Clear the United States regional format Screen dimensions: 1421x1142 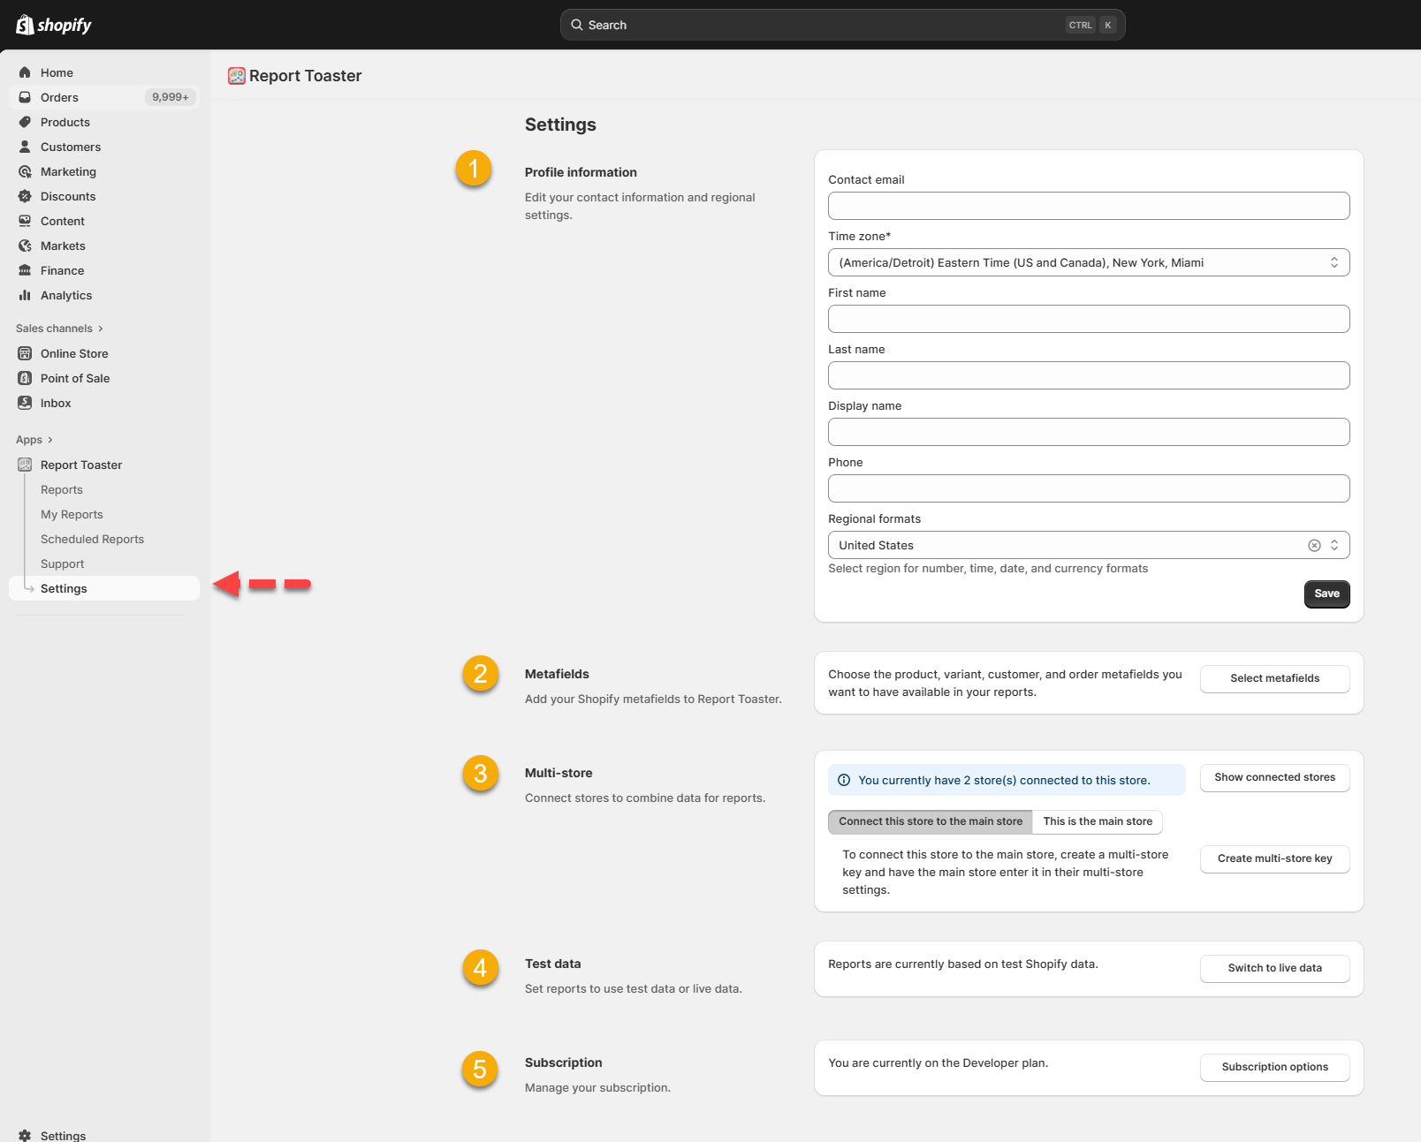click(x=1314, y=546)
